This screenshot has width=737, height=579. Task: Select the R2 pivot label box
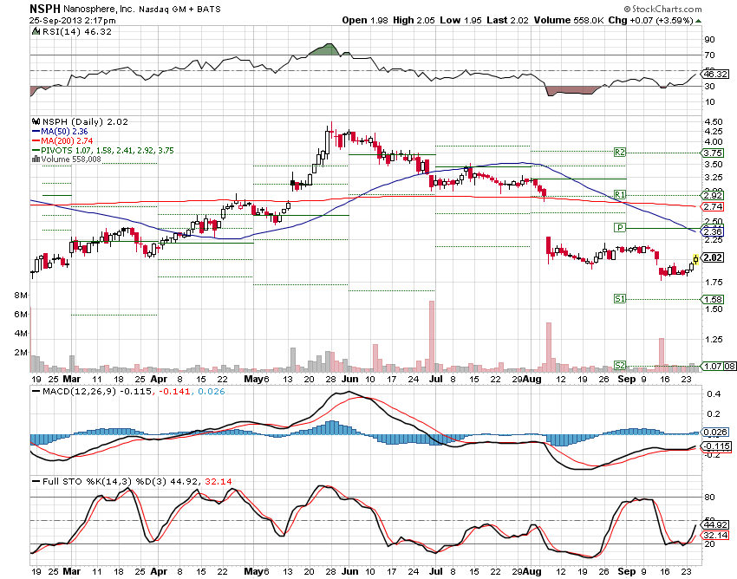pos(620,153)
